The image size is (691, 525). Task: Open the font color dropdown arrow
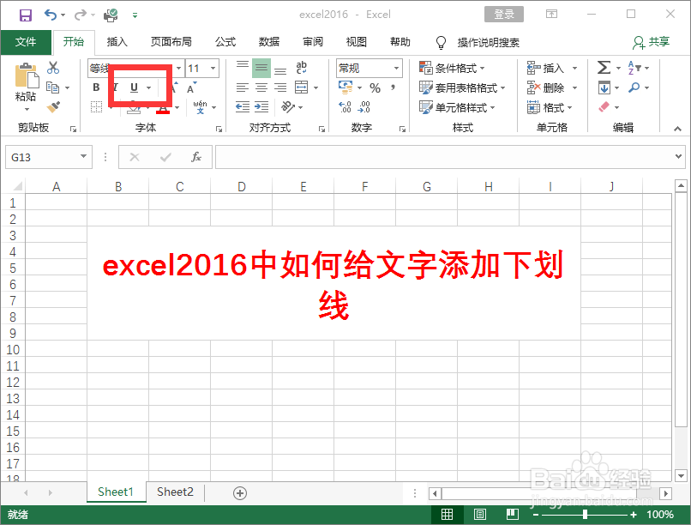coord(177,107)
